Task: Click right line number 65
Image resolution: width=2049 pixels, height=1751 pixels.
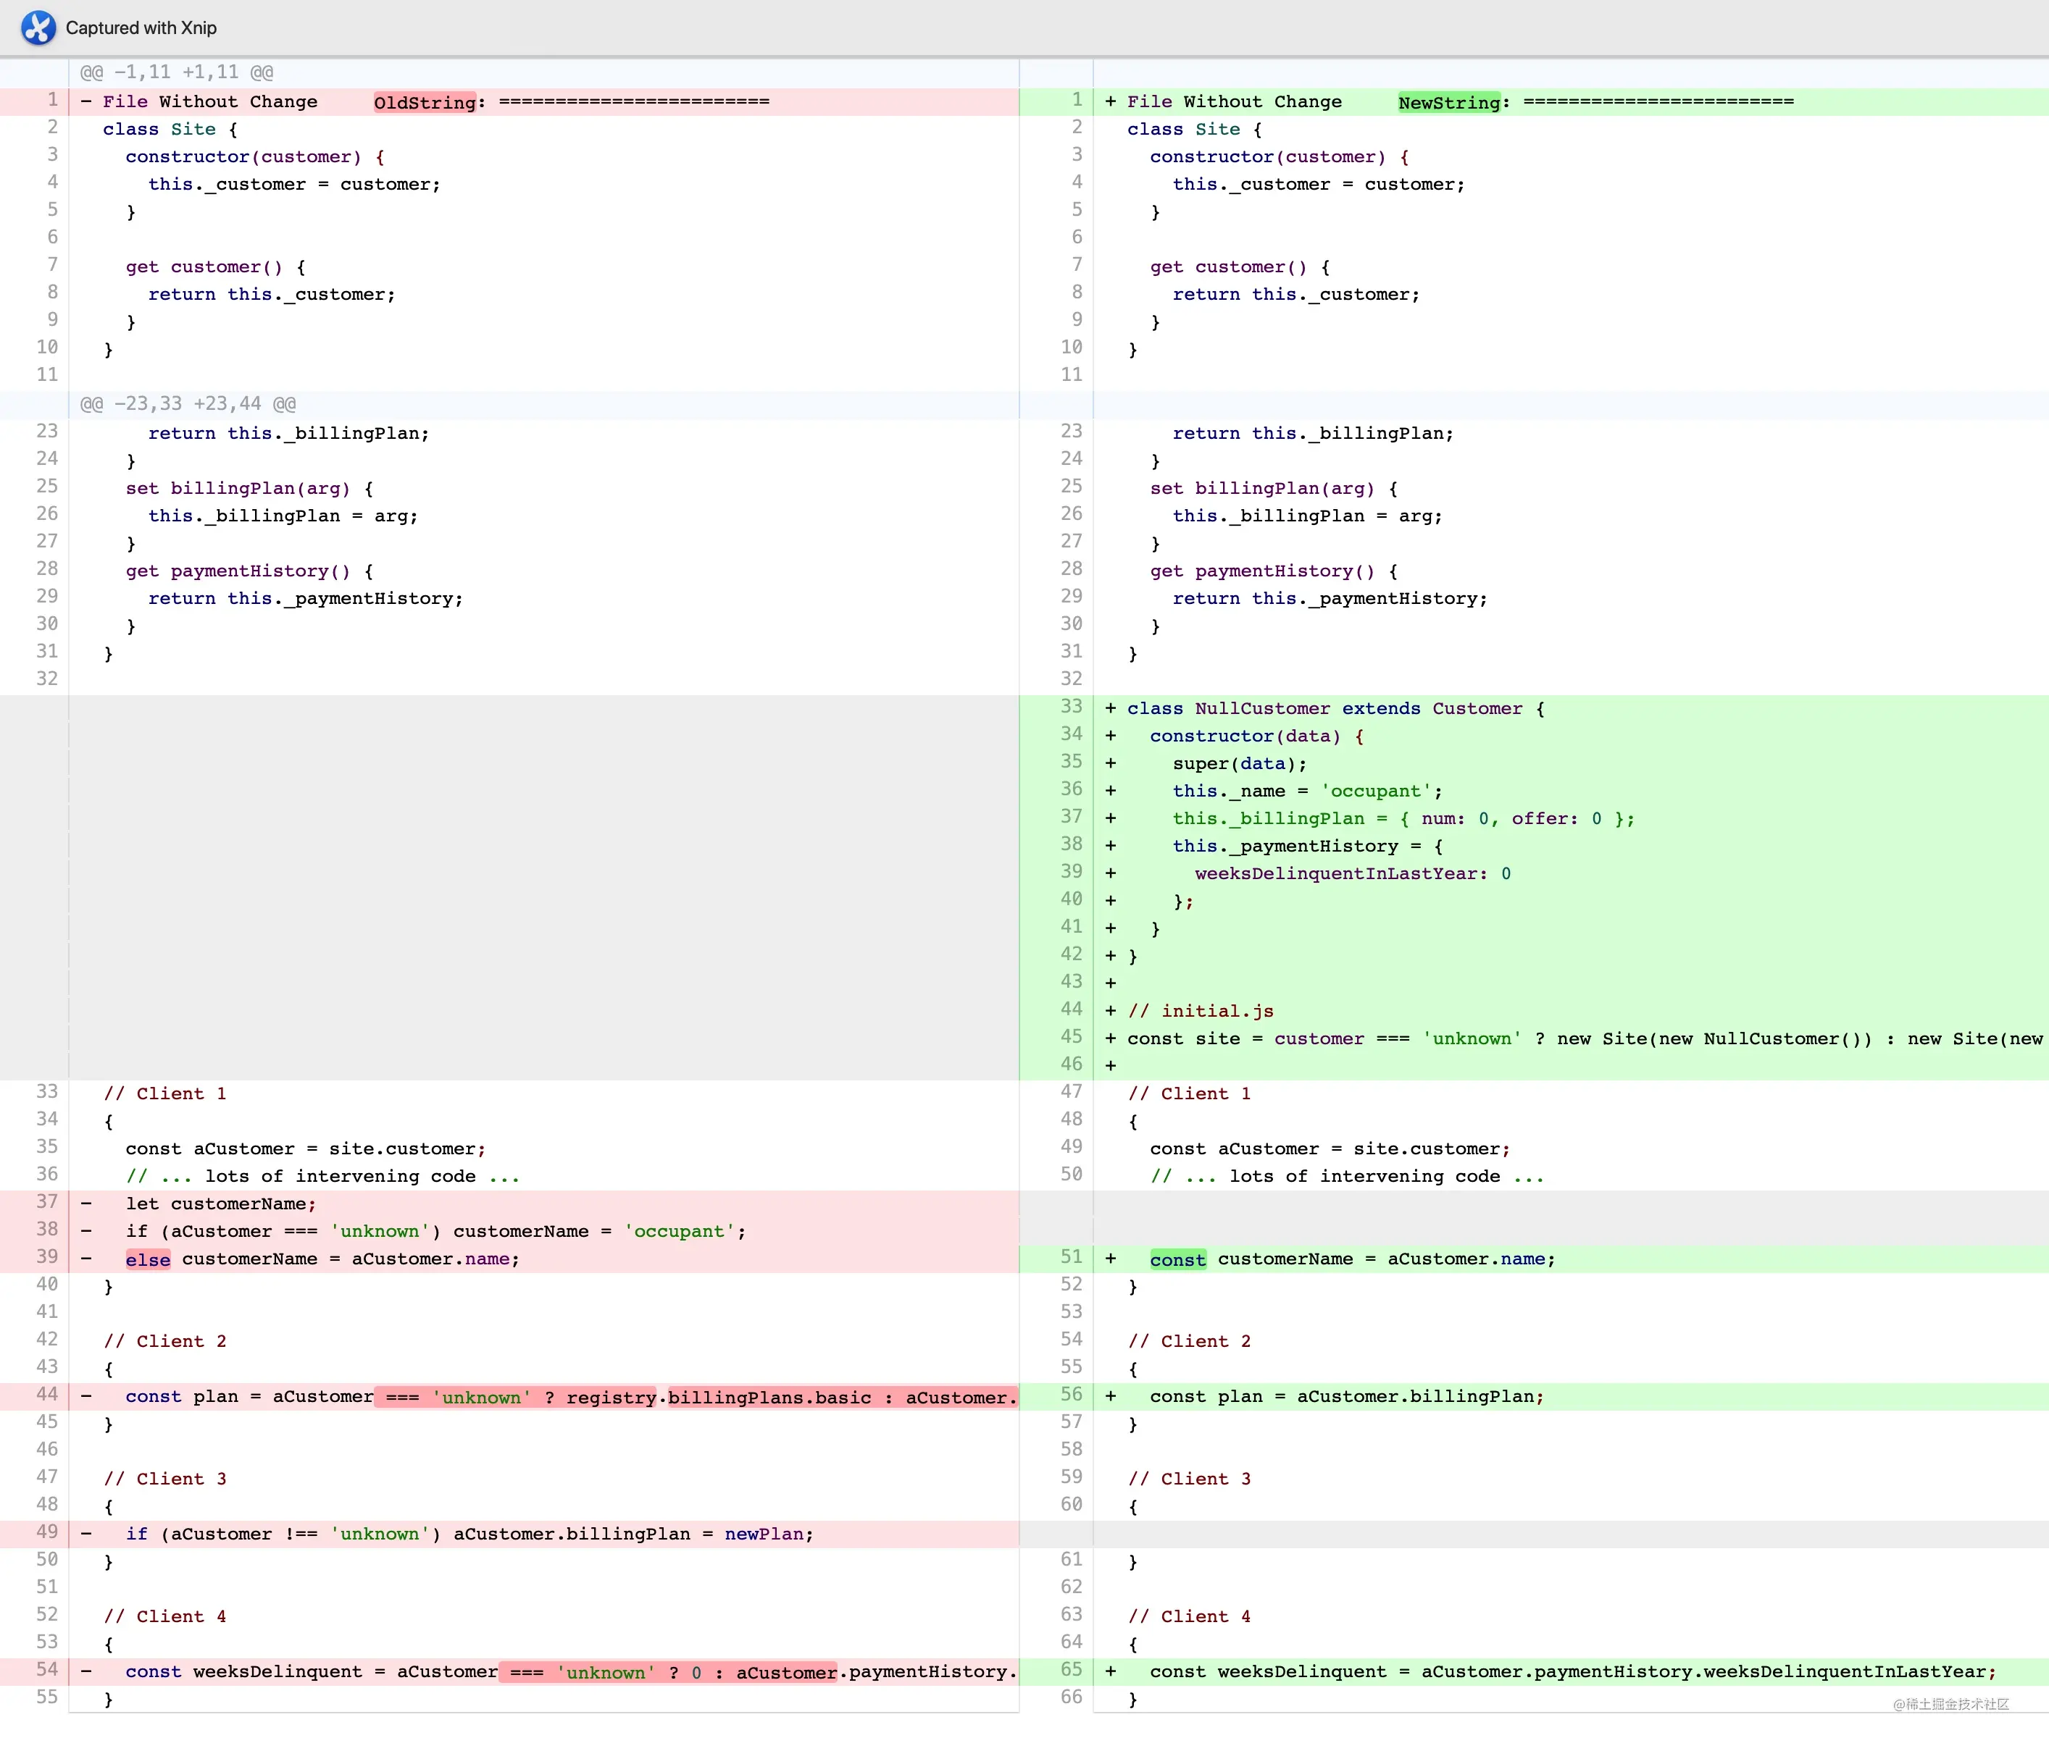Action: (1071, 1670)
